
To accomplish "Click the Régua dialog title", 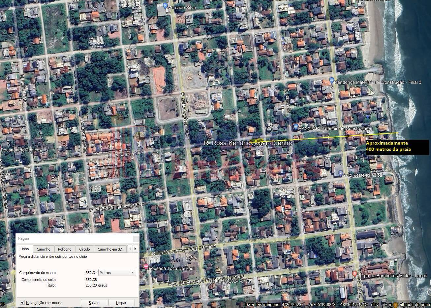I will click(x=23, y=238).
